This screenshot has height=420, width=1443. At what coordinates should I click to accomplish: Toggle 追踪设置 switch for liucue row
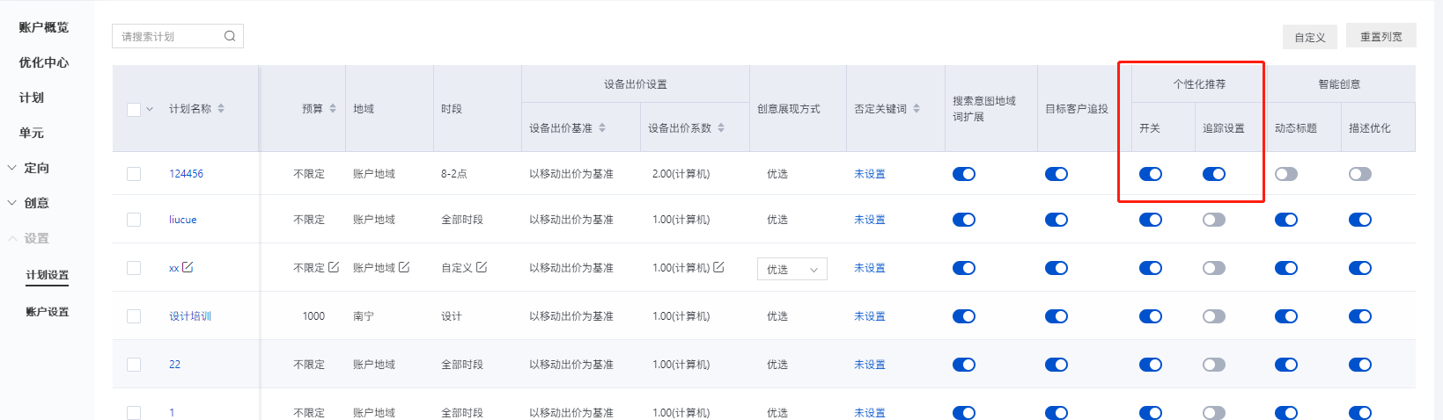point(1214,220)
